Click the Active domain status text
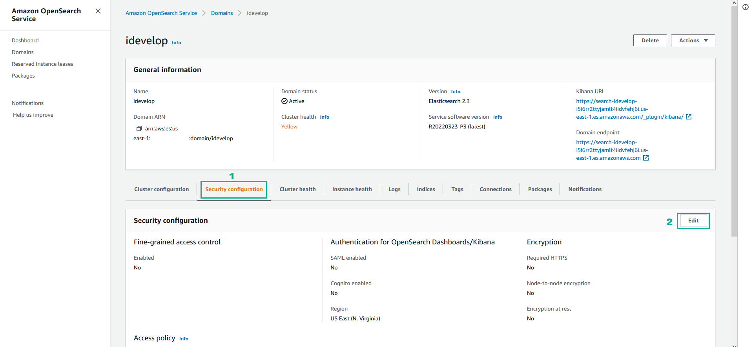This screenshot has height=347, width=753. (x=297, y=101)
